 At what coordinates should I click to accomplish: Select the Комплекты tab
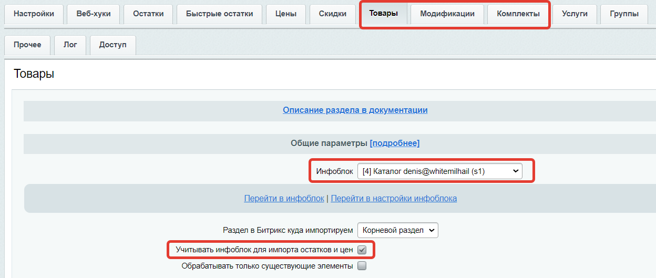(x=518, y=14)
